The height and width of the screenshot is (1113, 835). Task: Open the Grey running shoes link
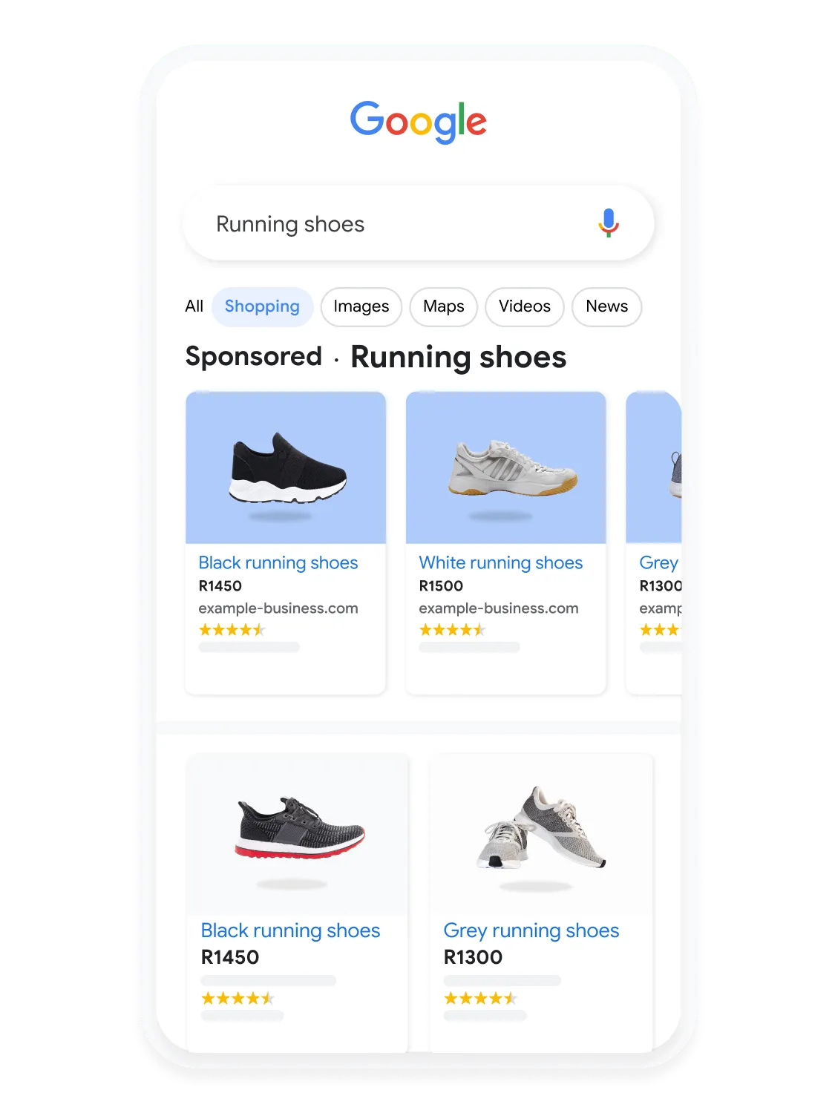(x=531, y=930)
